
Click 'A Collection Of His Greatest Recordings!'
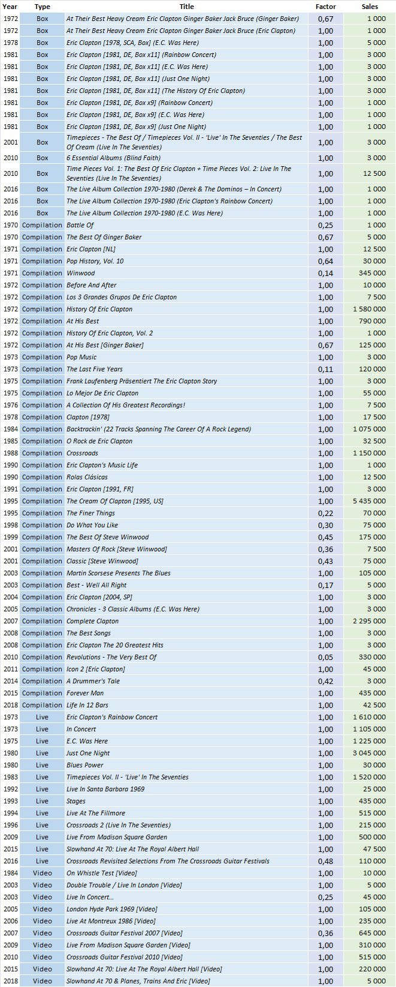pyautogui.click(x=126, y=405)
